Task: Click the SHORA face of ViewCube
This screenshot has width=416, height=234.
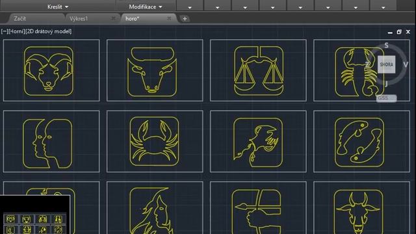Action: (x=386, y=64)
